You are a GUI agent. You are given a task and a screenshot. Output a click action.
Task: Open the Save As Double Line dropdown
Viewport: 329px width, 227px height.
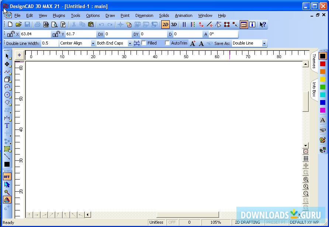[x=264, y=43]
